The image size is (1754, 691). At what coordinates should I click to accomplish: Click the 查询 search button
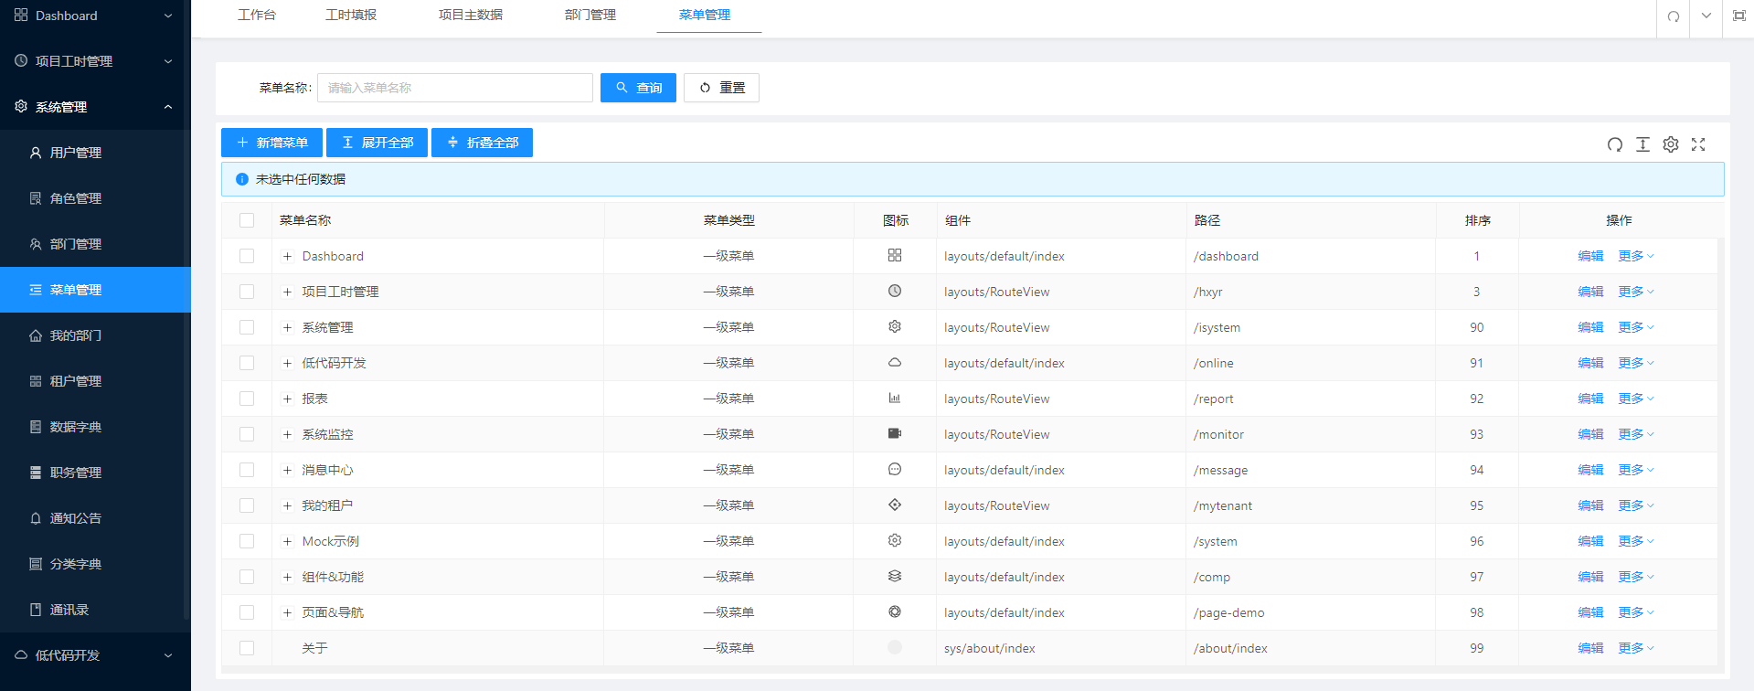coord(638,88)
